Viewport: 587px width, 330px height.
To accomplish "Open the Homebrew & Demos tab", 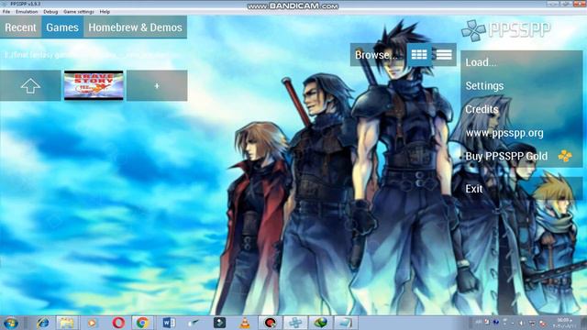I will pyautogui.click(x=135, y=27).
